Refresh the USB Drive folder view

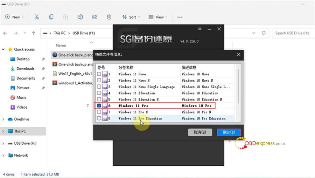tap(264, 33)
